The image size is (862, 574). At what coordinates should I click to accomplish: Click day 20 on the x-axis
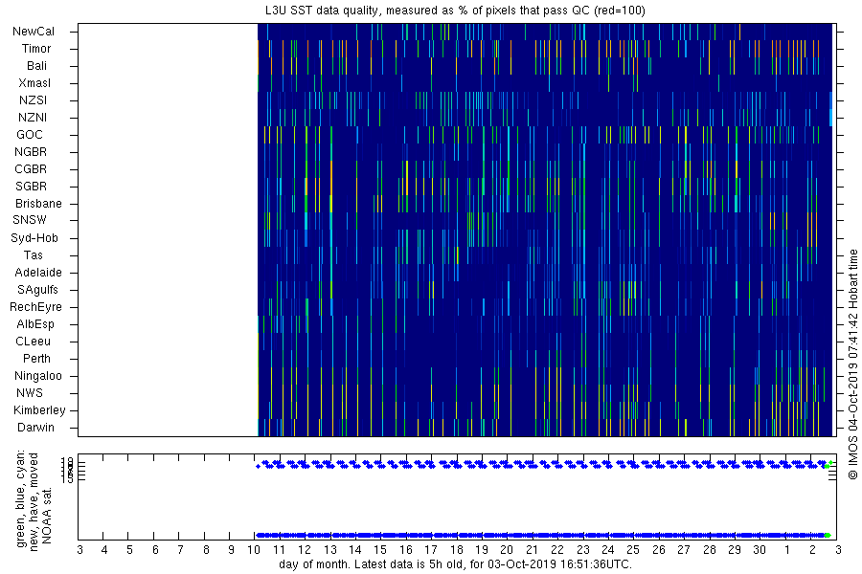[507, 550]
